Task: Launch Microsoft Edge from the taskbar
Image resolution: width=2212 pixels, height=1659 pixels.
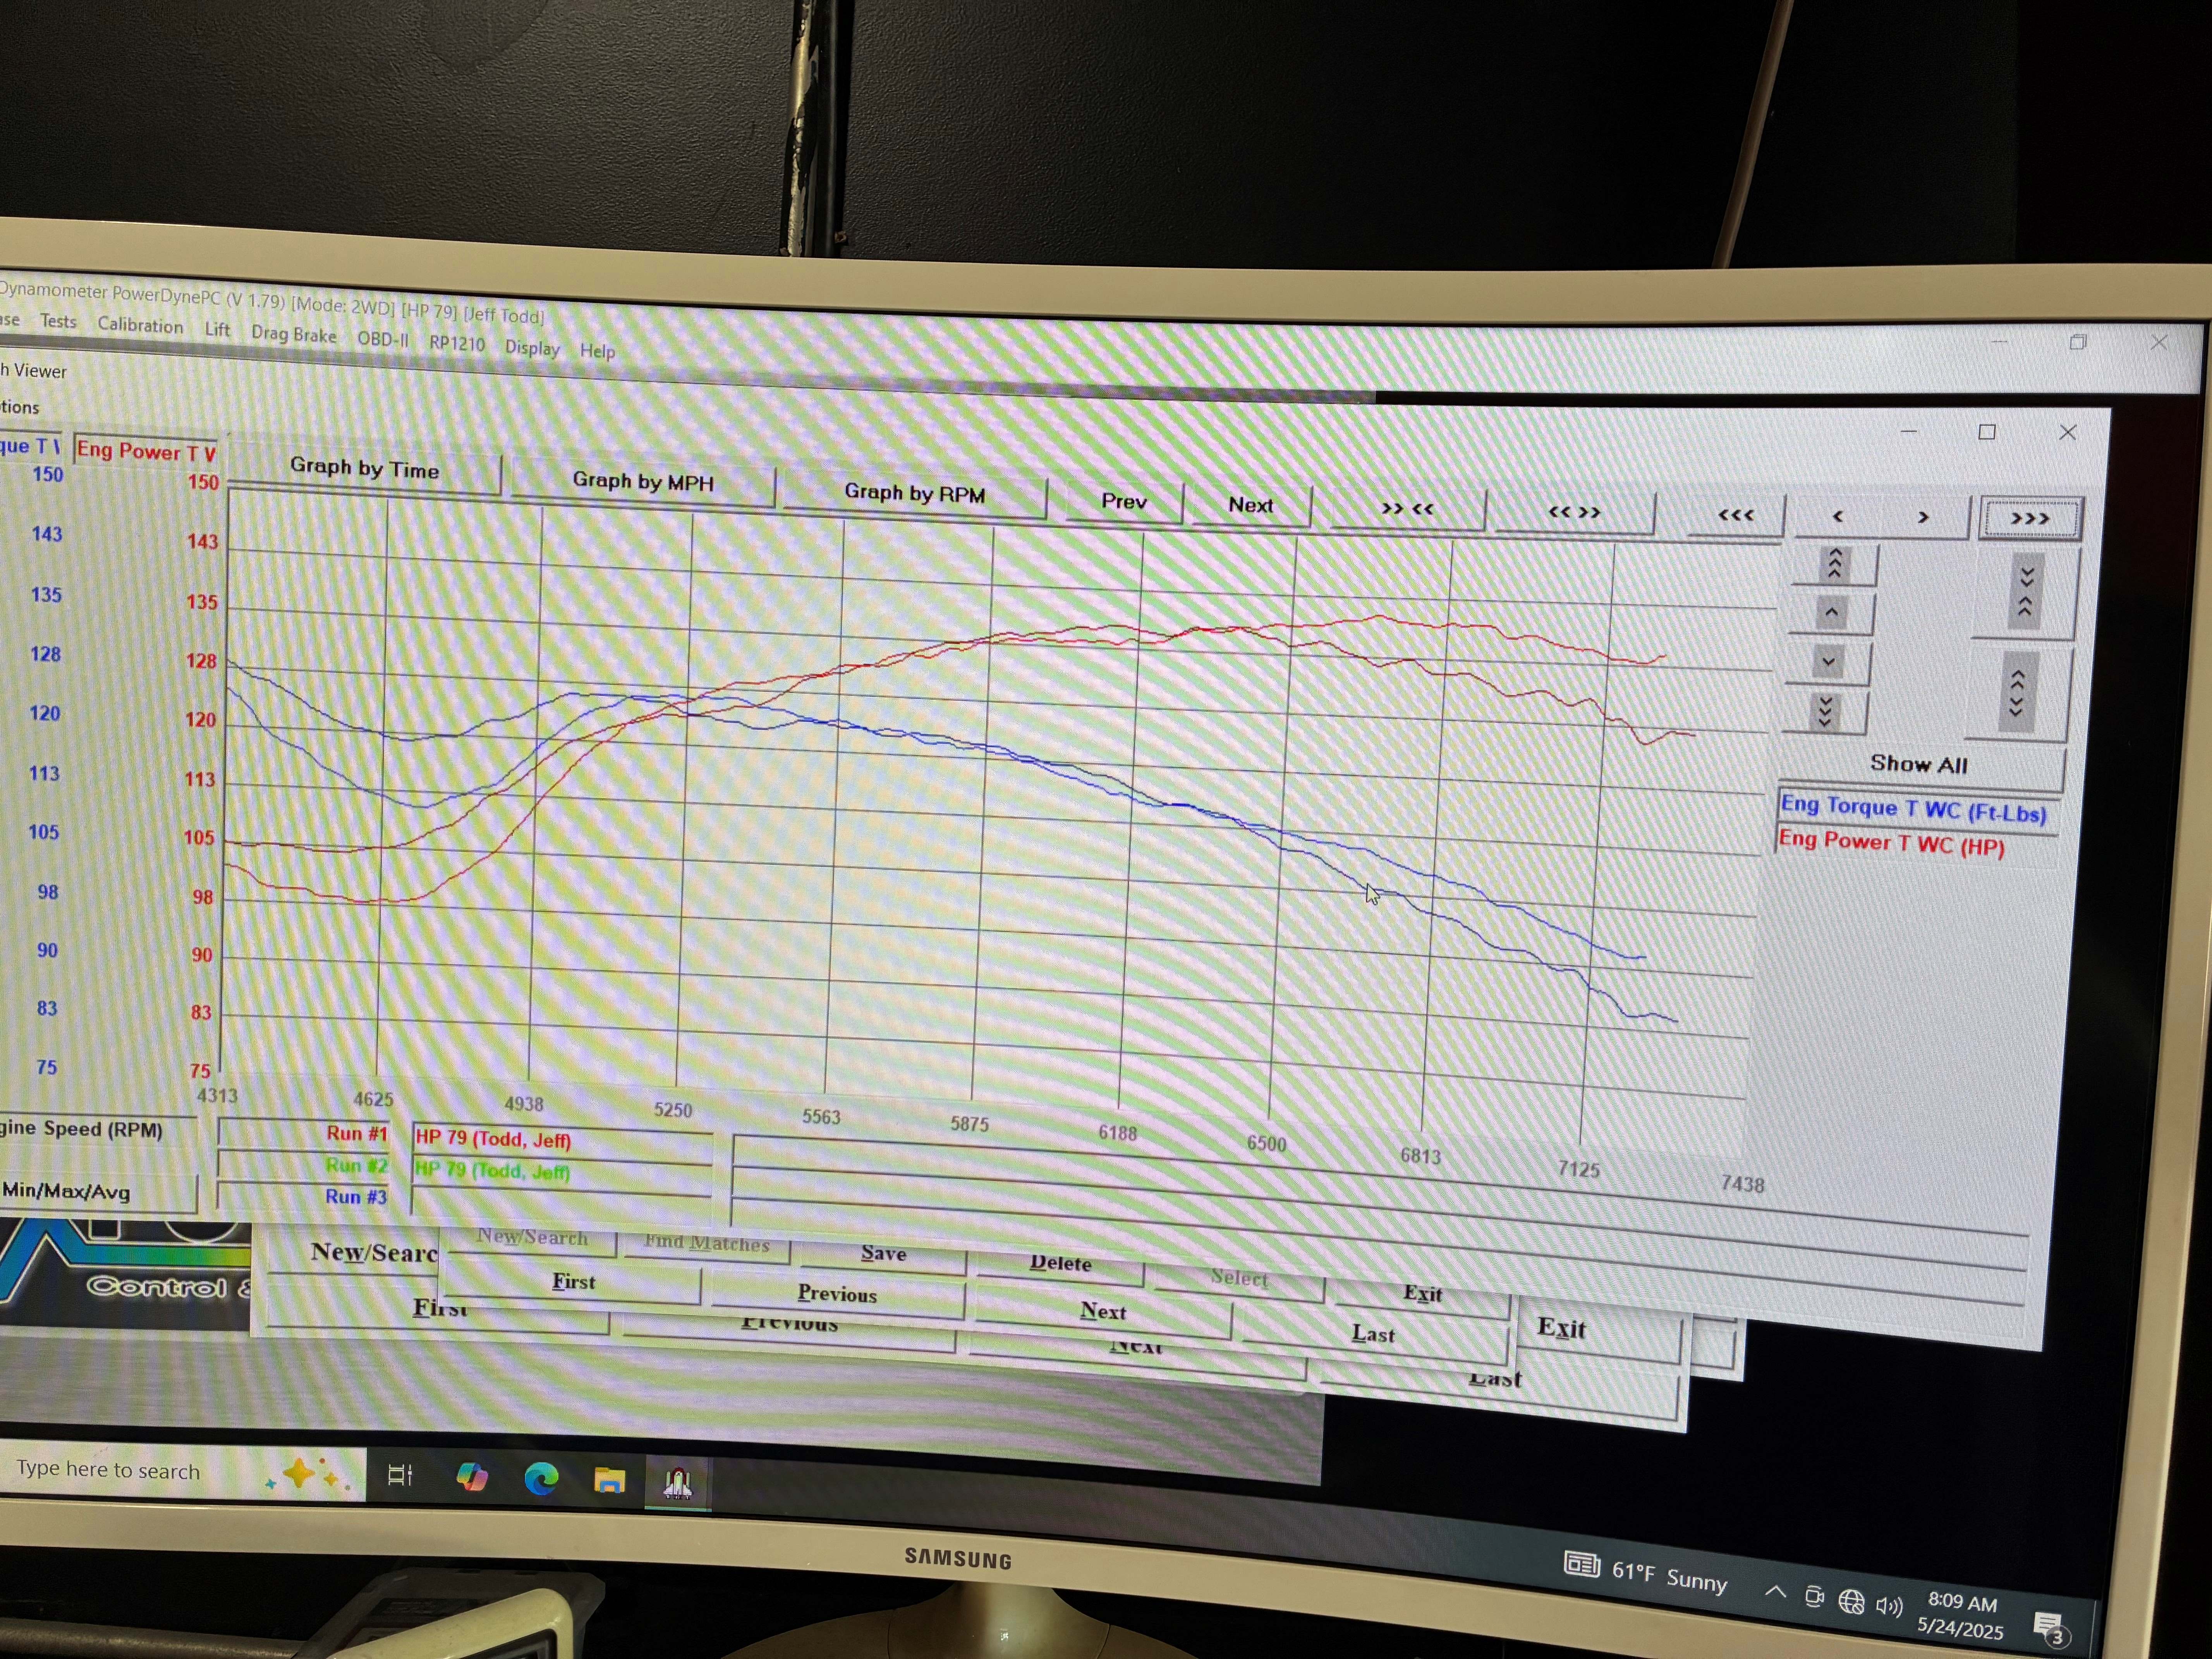Action: tap(541, 1478)
